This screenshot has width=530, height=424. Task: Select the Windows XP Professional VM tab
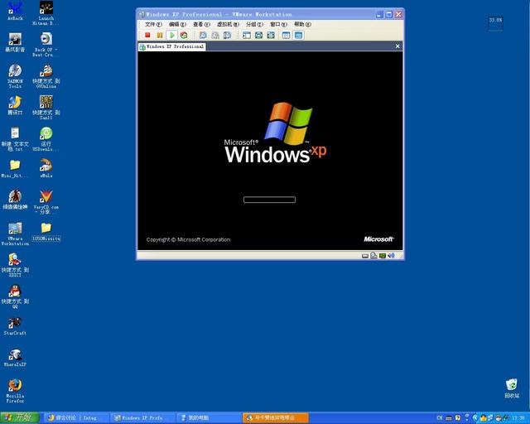pyautogui.click(x=171, y=46)
